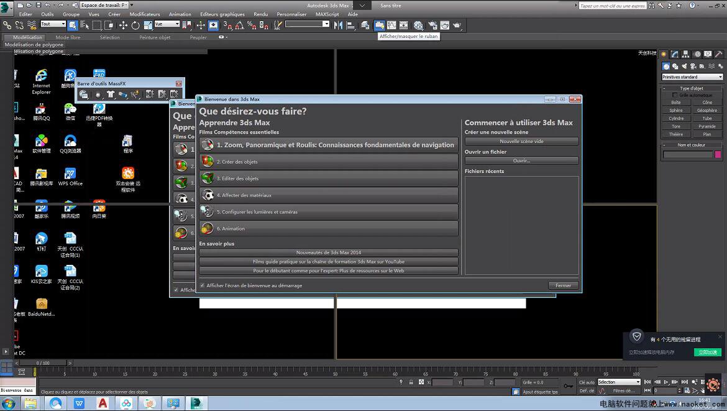727x411 pixels.
Task: Open the Motion command panel tab
Action: 697,54
